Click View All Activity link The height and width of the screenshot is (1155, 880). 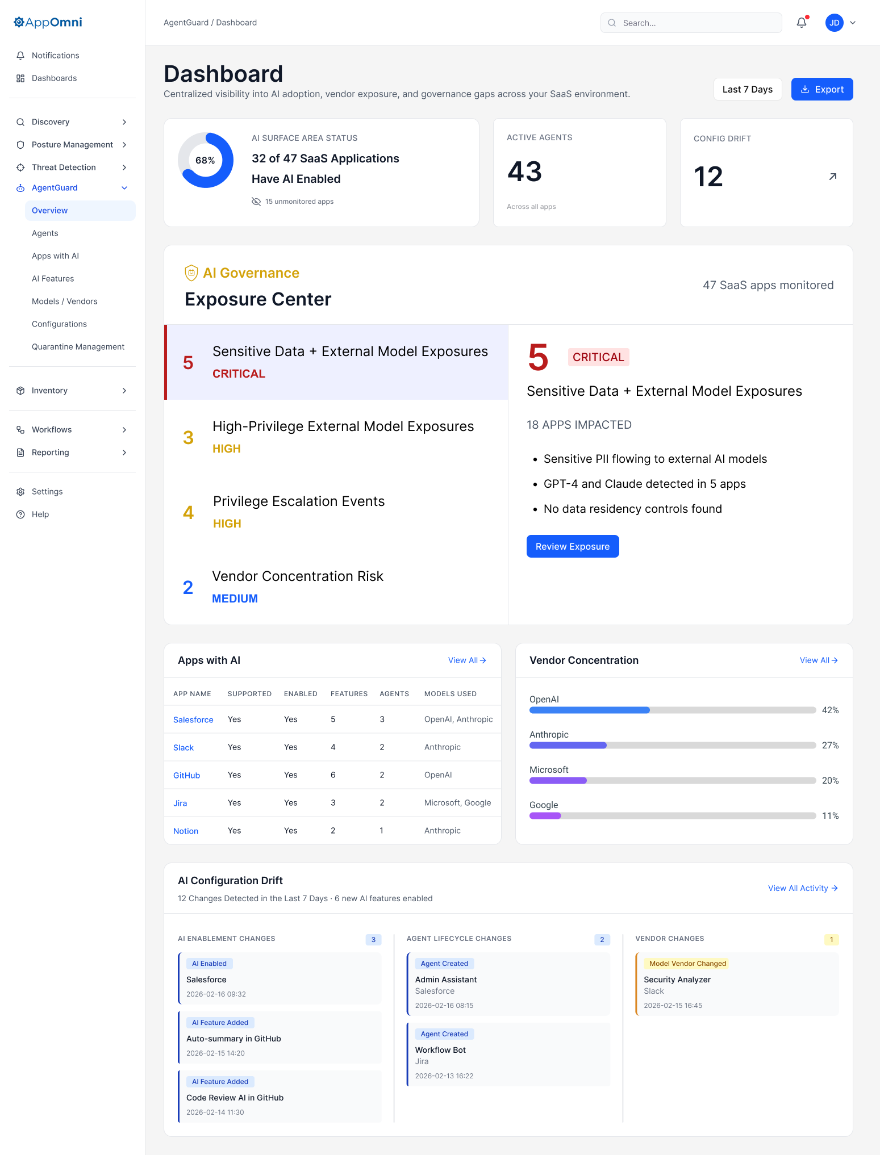803,888
